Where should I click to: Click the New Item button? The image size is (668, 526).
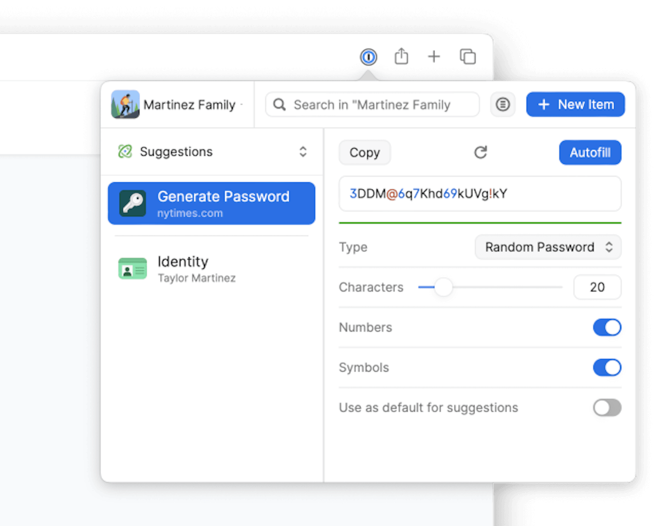(x=575, y=104)
